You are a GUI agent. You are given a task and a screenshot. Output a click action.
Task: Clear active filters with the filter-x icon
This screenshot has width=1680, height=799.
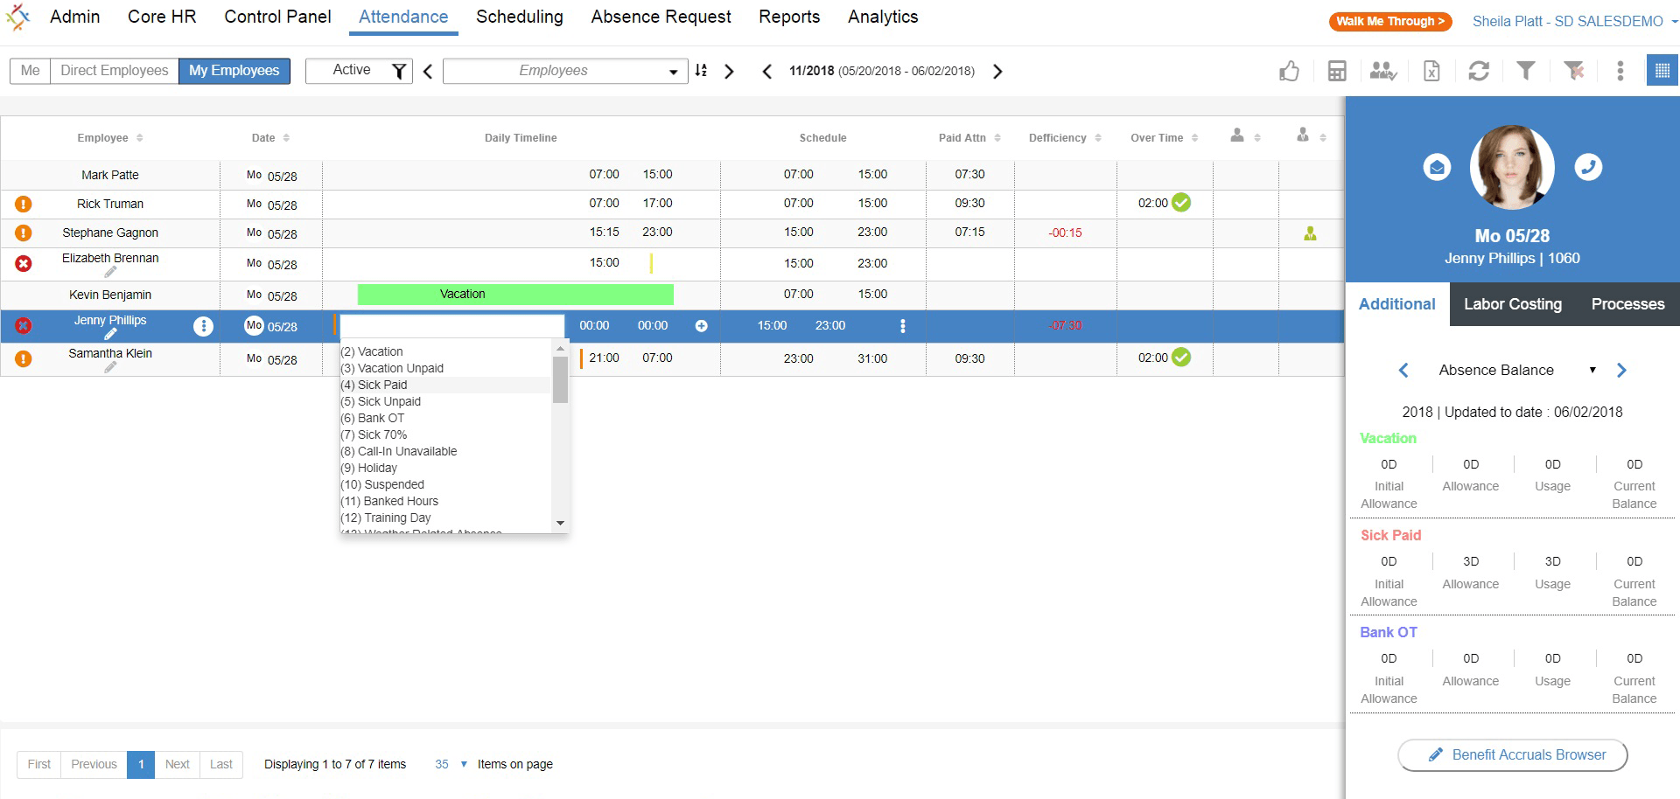click(x=1574, y=71)
